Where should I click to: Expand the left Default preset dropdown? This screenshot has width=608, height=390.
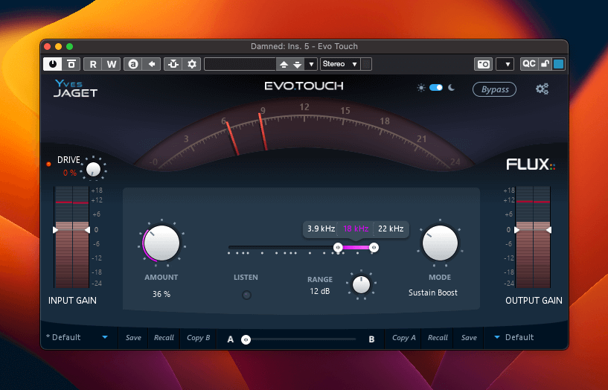coord(105,337)
